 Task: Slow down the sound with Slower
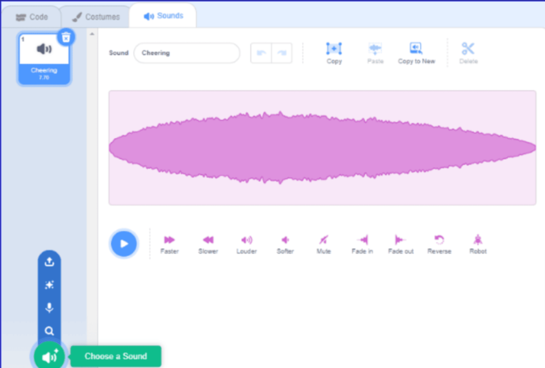pyautogui.click(x=207, y=243)
